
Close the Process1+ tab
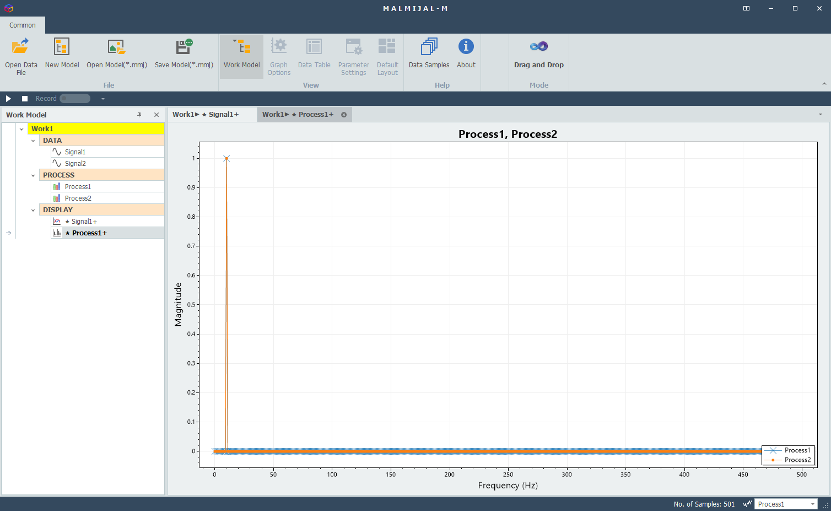344,115
